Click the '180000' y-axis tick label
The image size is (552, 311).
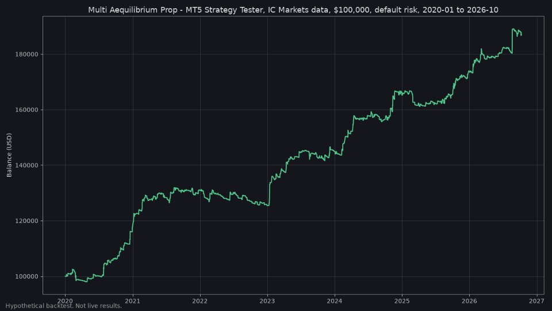tap(28, 54)
